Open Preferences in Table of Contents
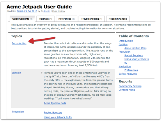 [131, 70]
